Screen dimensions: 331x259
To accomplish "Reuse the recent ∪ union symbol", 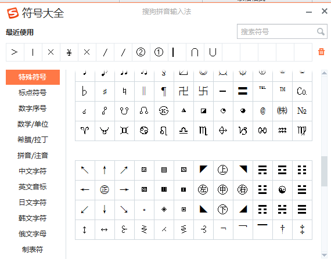I will [x=213, y=52].
